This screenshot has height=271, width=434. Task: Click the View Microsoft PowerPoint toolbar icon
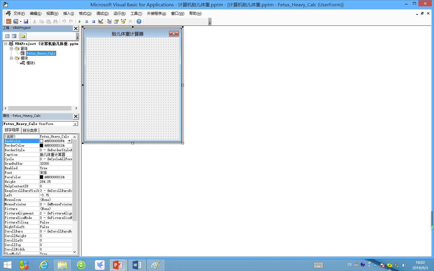[x=9, y=21]
